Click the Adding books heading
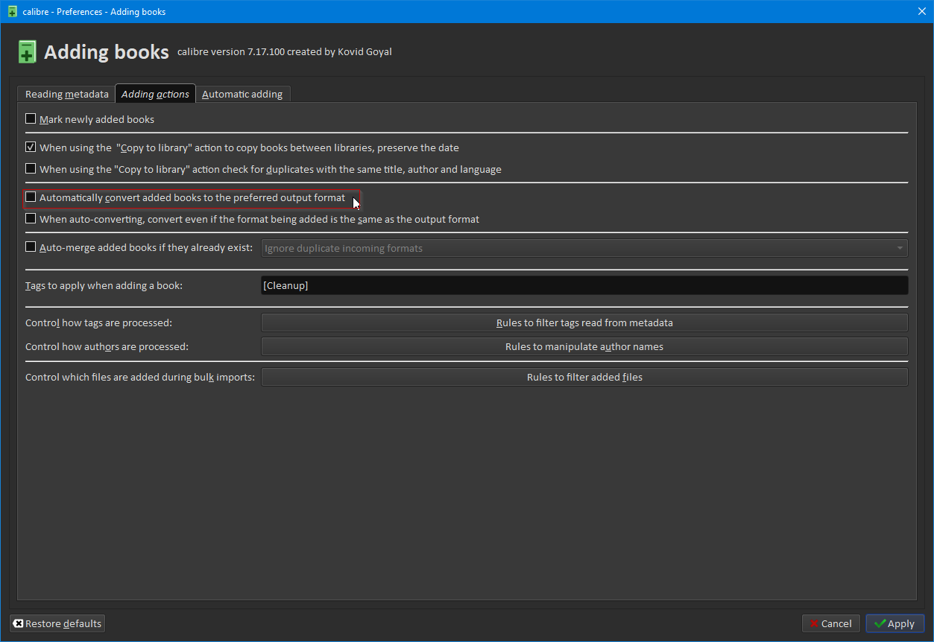The height and width of the screenshot is (642, 934). tap(107, 52)
